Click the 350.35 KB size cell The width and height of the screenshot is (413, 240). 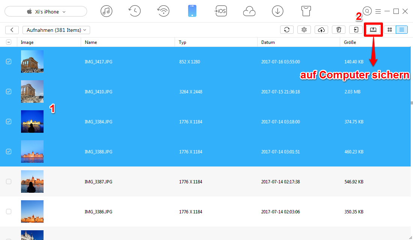[x=354, y=212]
